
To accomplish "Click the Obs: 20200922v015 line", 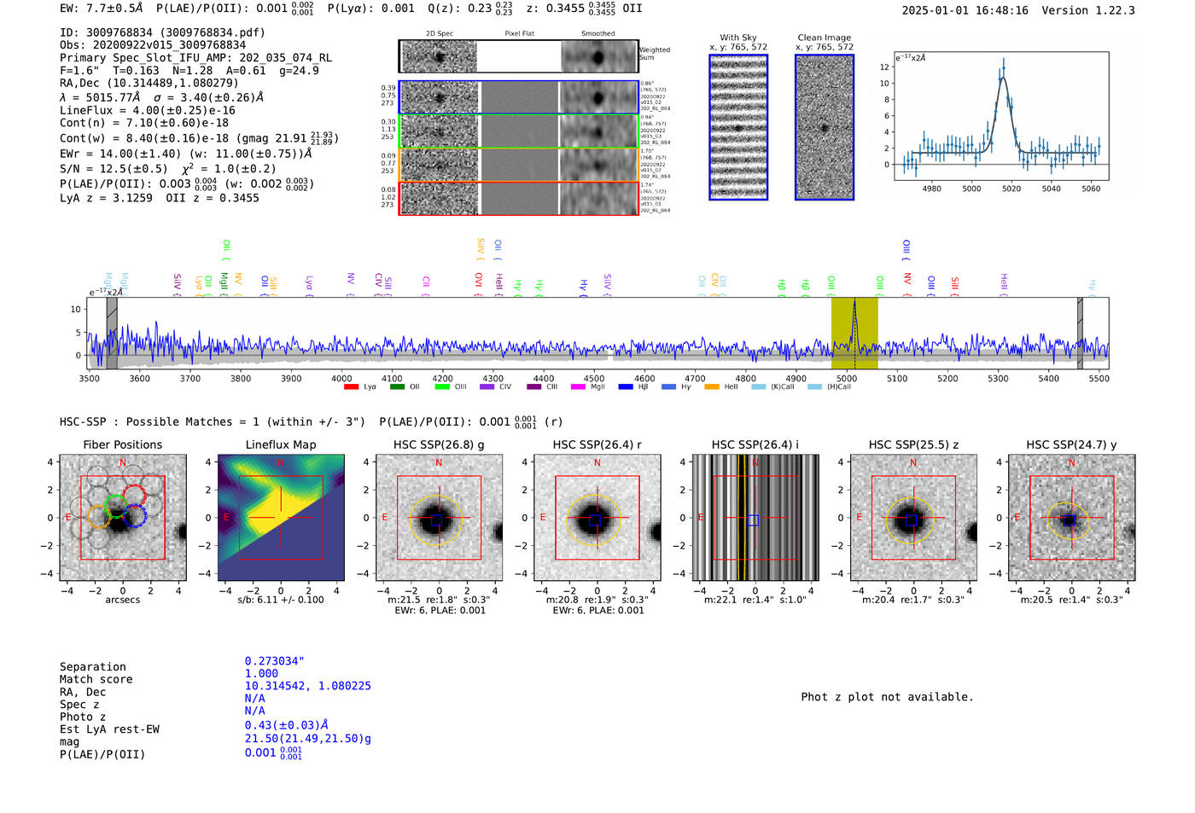I will click(x=153, y=45).
